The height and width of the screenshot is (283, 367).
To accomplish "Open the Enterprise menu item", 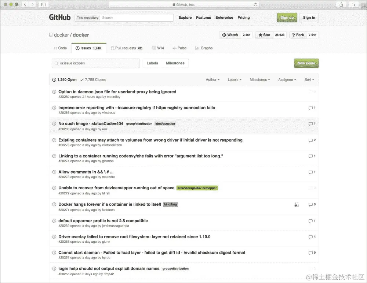I will pyautogui.click(x=224, y=18).
